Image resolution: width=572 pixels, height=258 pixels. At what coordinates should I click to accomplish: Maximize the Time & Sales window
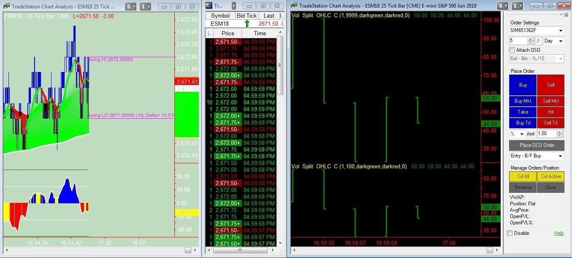tap(263, 6)
